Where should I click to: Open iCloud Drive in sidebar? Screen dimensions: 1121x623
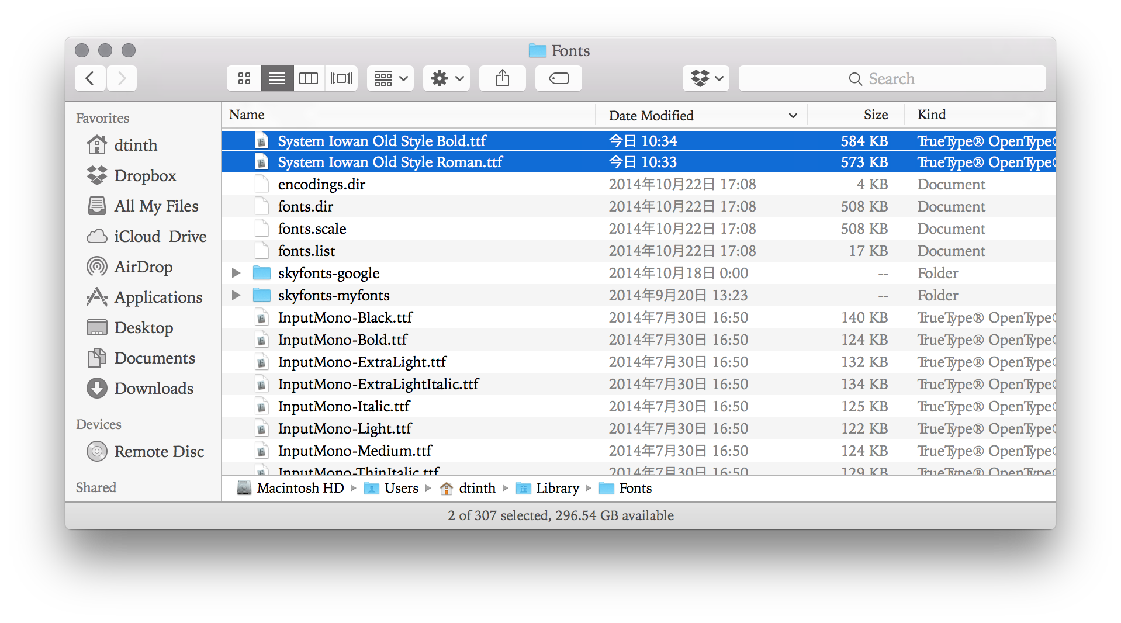[x=146, y=236]
